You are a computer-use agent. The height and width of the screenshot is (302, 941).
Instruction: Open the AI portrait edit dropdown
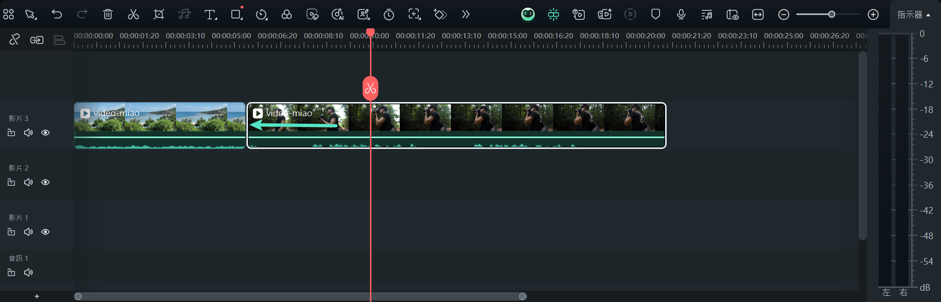(364, 14)
